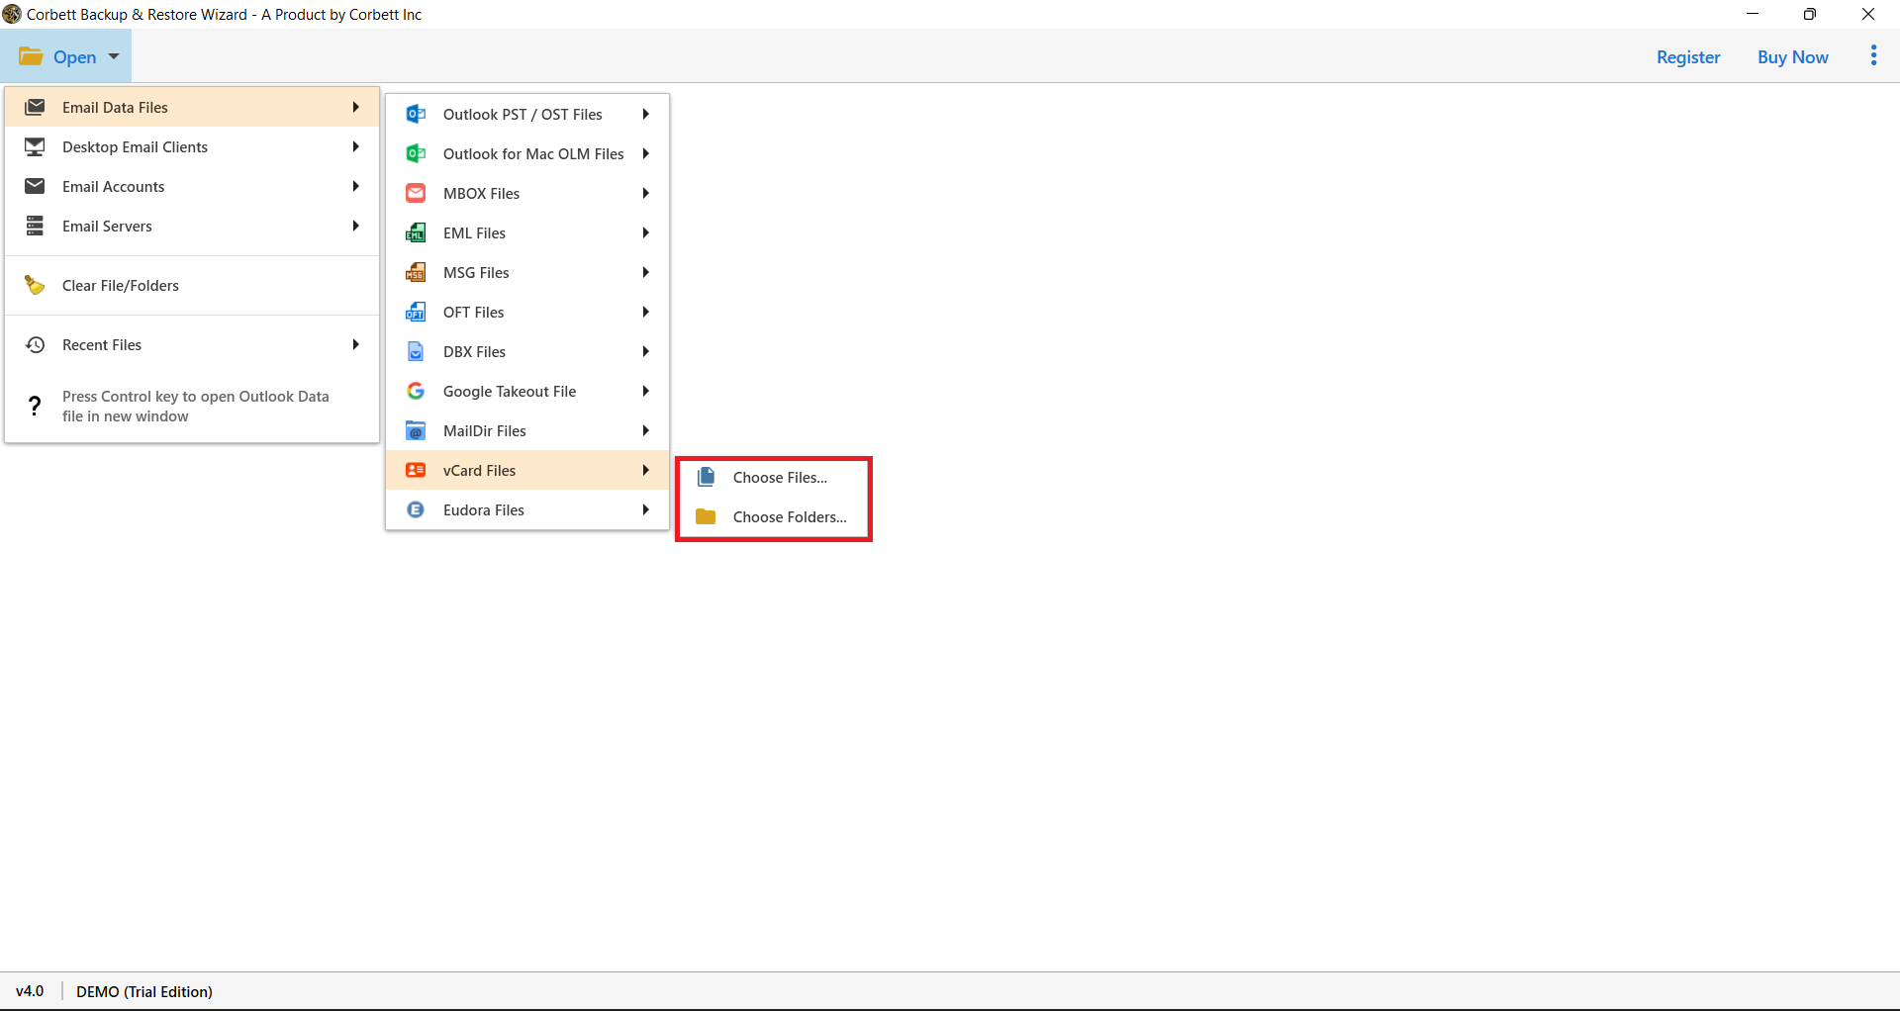Click the DBX Files icon

click(416, 351)
